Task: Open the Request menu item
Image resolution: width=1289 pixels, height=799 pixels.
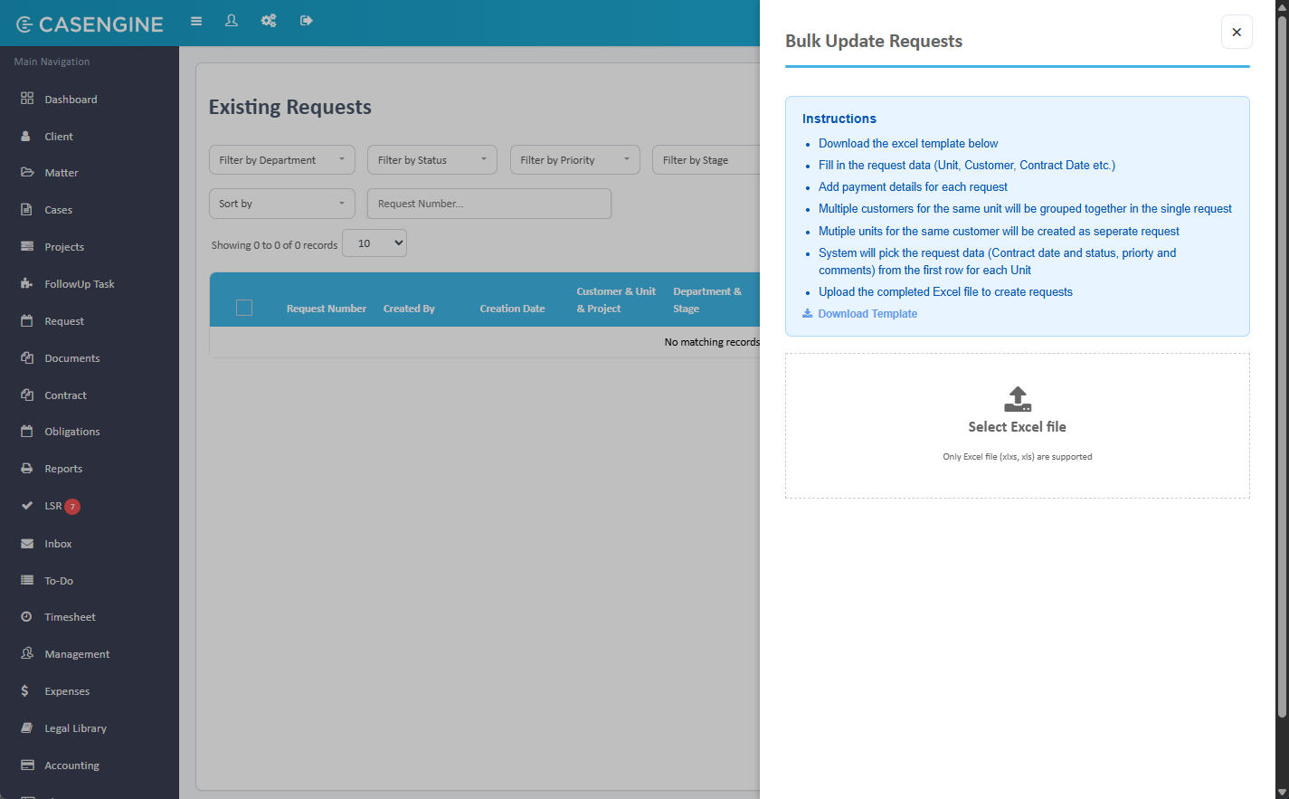Action: tap(64, 321)
